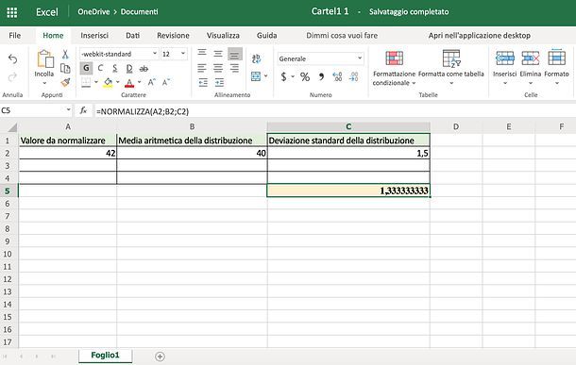Click Inserisci cells button

point(505,68)
